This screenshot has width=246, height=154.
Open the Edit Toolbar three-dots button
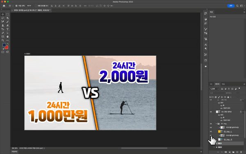(7, 40)
